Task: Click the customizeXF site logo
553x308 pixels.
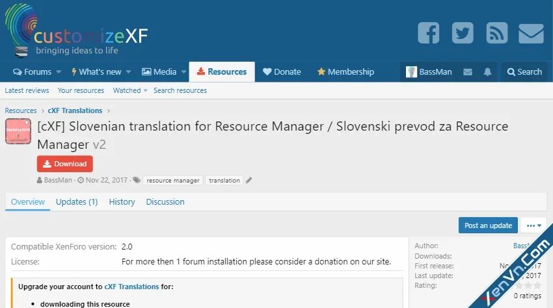Action: tap(77, 32)
